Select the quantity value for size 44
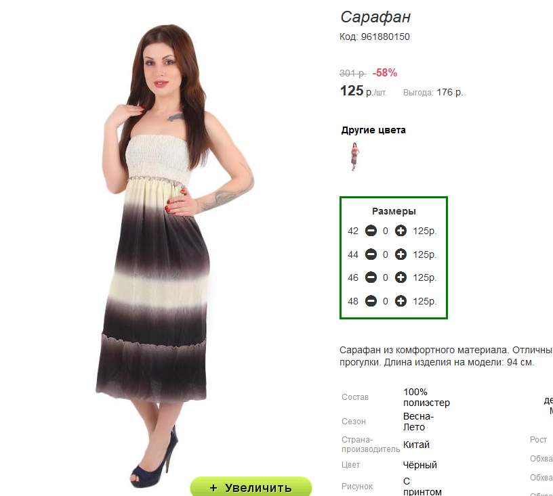 (x=386, y=254)
